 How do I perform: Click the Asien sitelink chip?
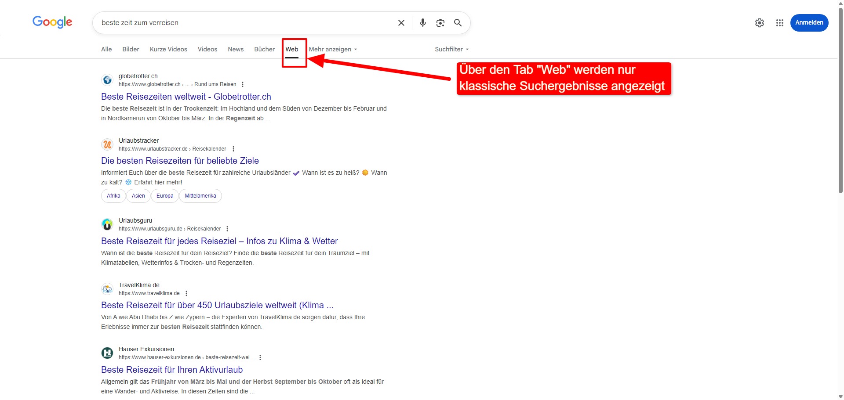(138, 196)
